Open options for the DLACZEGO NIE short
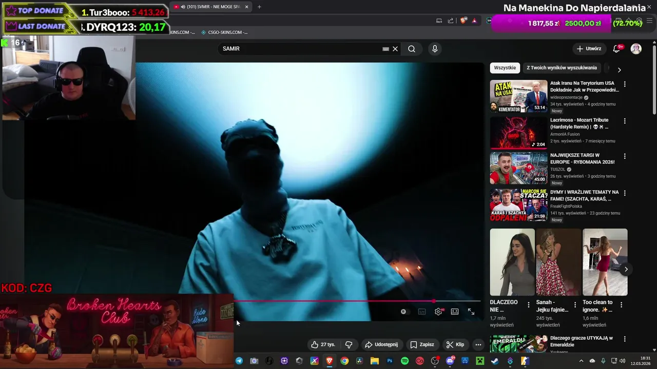 pos(529,305)
